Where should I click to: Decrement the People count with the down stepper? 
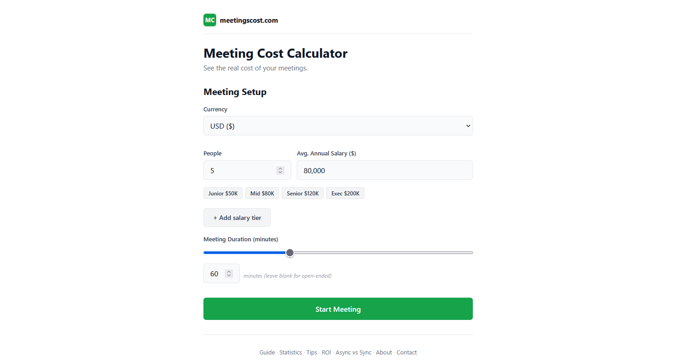pos(280,172)
